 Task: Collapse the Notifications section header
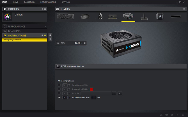point(25,35)
